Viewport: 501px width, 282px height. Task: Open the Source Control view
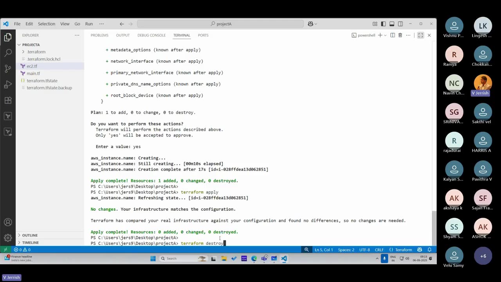coord(8,69)
